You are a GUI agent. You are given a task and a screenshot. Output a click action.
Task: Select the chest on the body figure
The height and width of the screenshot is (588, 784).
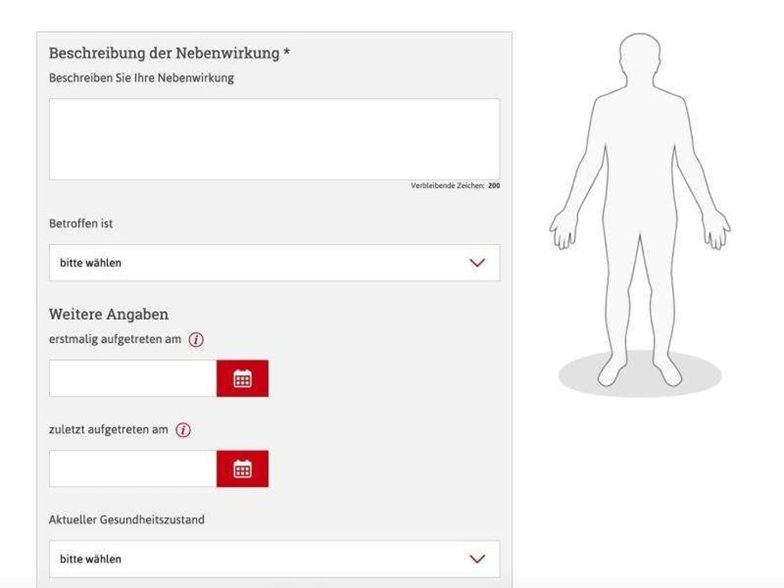coord(639,120)
